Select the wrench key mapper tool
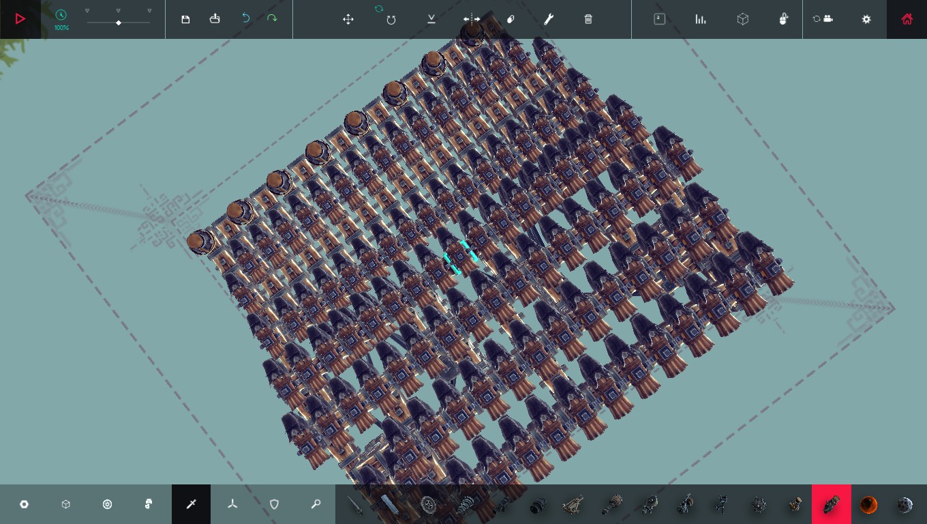Screen dimensions: 927x524 (x=548, y=19)
